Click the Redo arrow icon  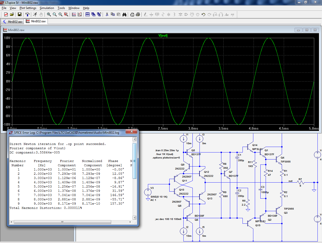coord(209,15)
